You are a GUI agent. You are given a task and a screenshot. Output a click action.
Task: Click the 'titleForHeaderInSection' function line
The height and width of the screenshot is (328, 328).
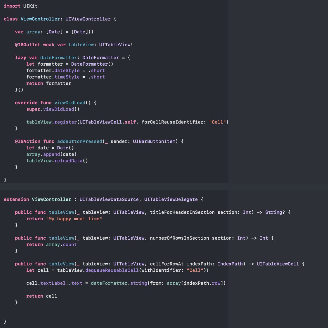pyautogui.click(x=153, y=212)
